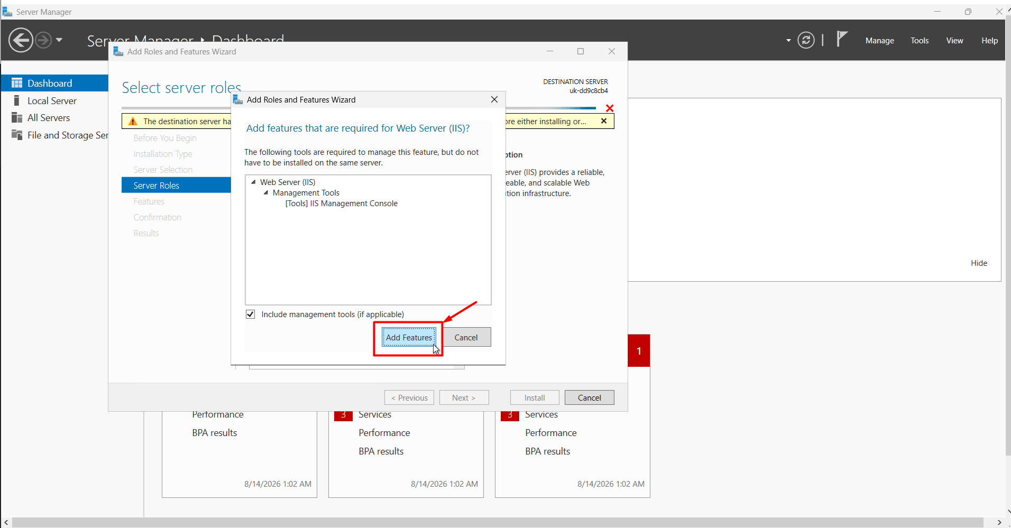
Task: Open the Tools menu
Action: (x=920, y=41)
